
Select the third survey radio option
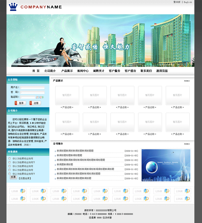(x=10, y=166)
